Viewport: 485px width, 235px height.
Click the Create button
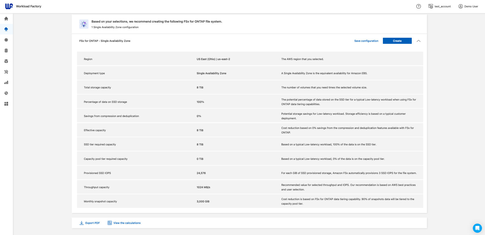coord(397,41)
